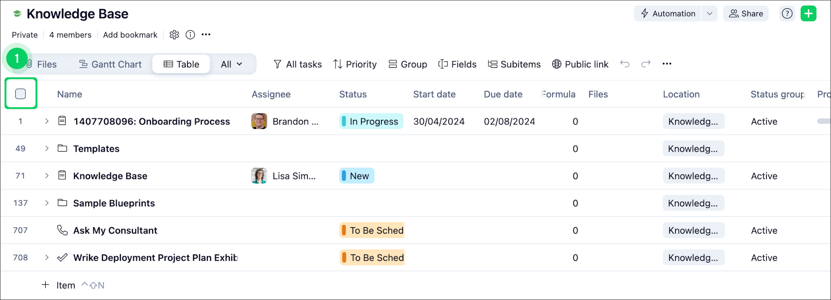Open the Automation dropdown arrow
The image size is (831, 300).
click(710, 14)
